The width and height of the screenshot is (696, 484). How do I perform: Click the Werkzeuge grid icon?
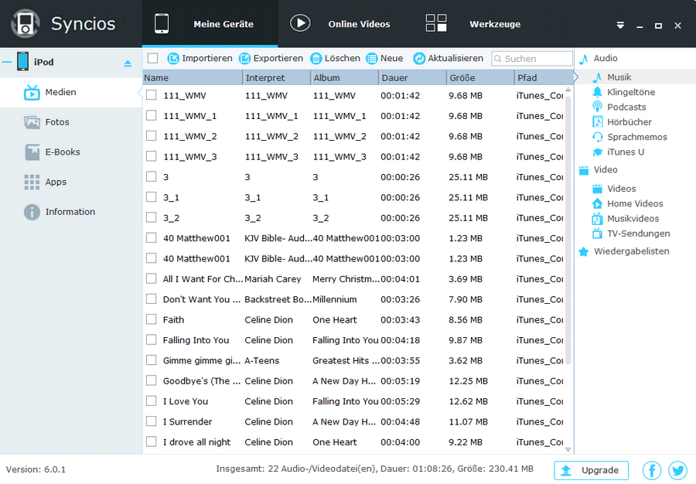[436, 23]
